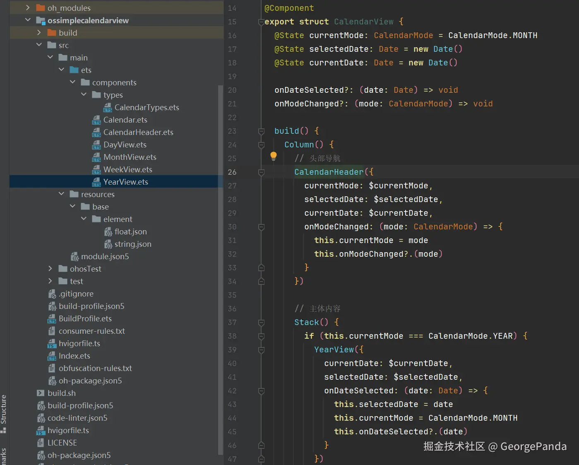The height and width of the screenshot is (465, 579).
Task: Click the module.json5 file icon
Action: [x=74, y=257]
